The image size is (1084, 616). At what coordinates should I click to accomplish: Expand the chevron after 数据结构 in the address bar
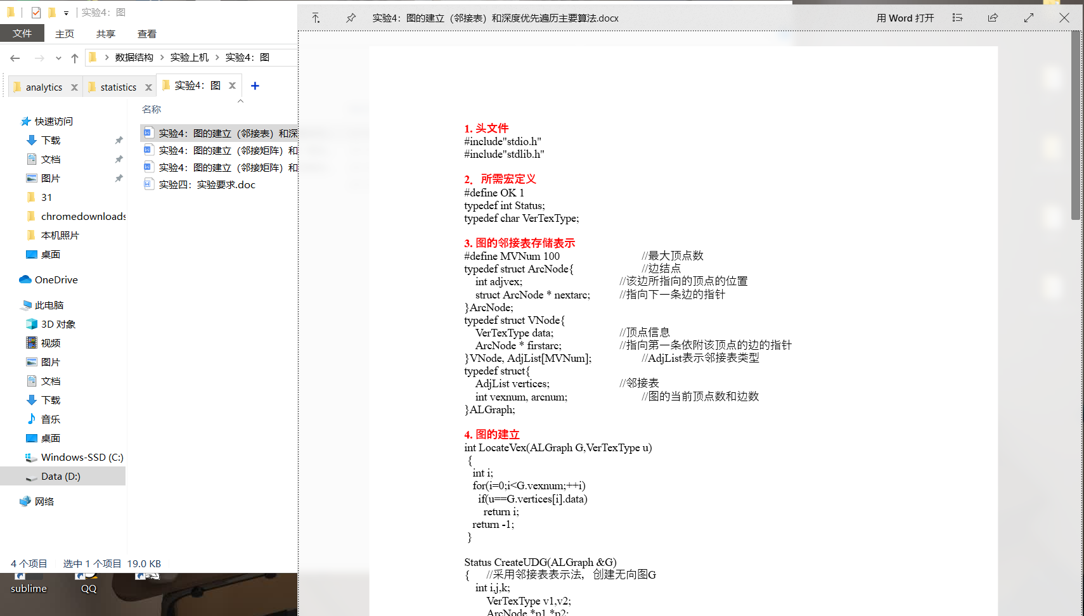[x=162, y=57]
